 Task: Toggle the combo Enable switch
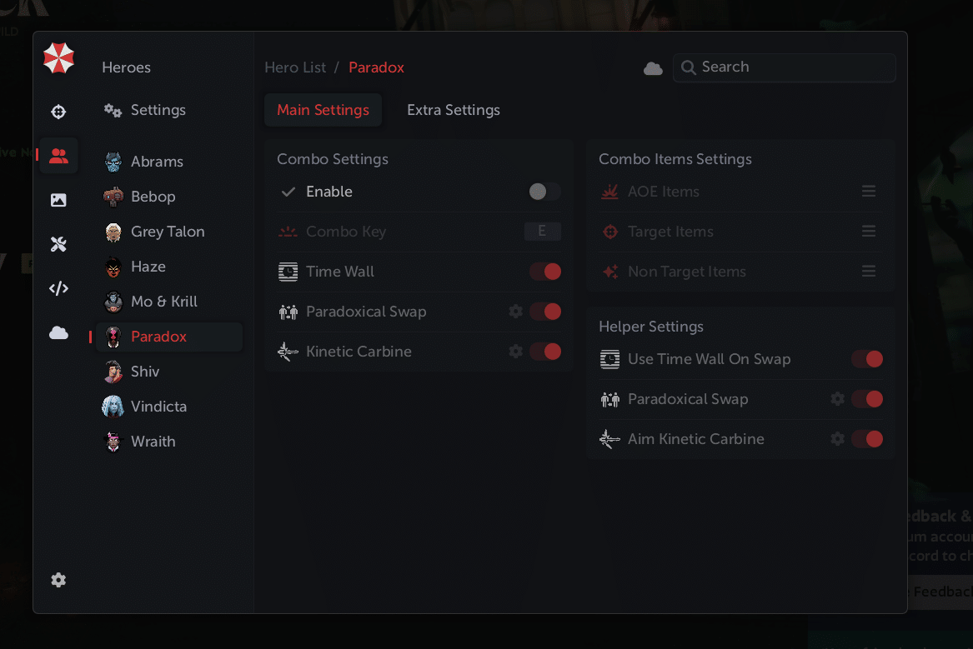(544, 192)
